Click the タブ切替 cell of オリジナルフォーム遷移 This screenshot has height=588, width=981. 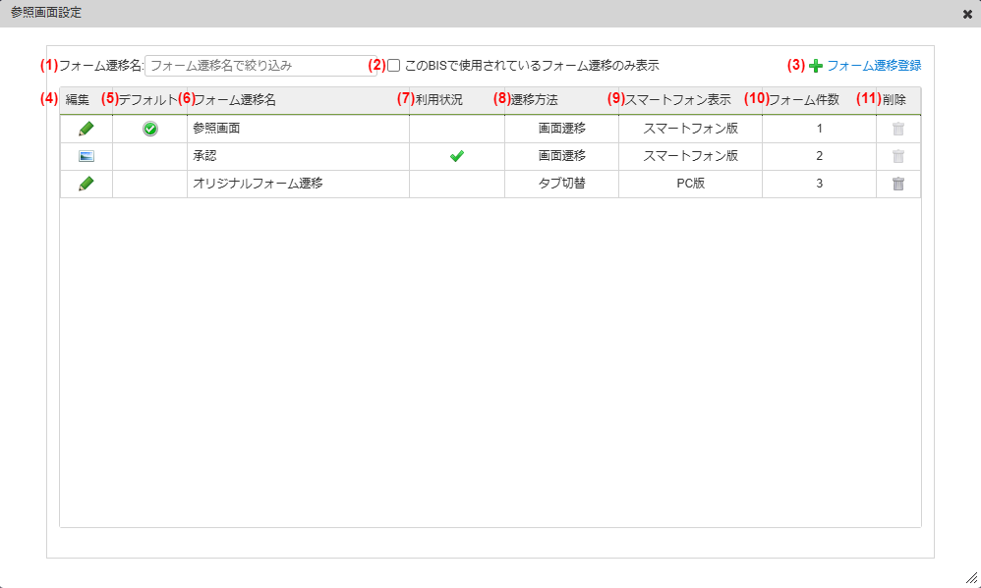(561, 183)
